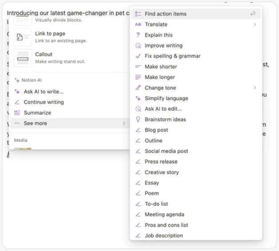This screenshot has width=279, height=251.
Task: Click the Explain this question mark icon
Action: point(138,35)
